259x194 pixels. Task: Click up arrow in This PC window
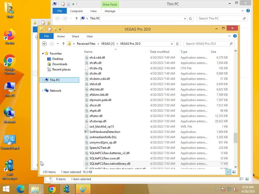tap(76, 18)
